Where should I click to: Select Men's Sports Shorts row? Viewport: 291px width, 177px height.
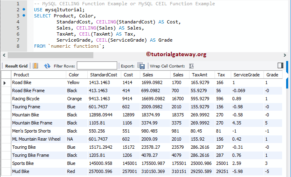31,131
